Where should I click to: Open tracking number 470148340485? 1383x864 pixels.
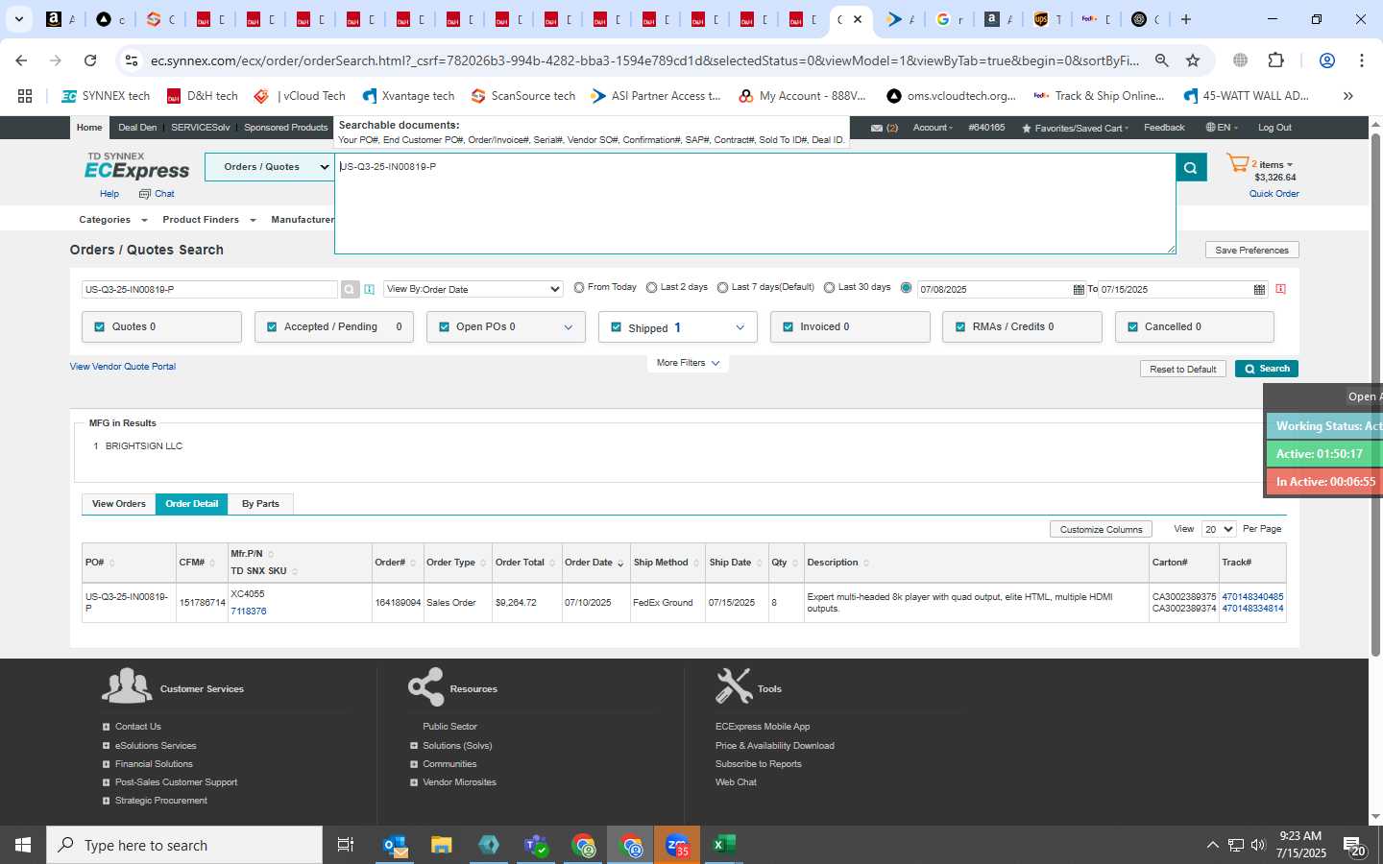1252,597
